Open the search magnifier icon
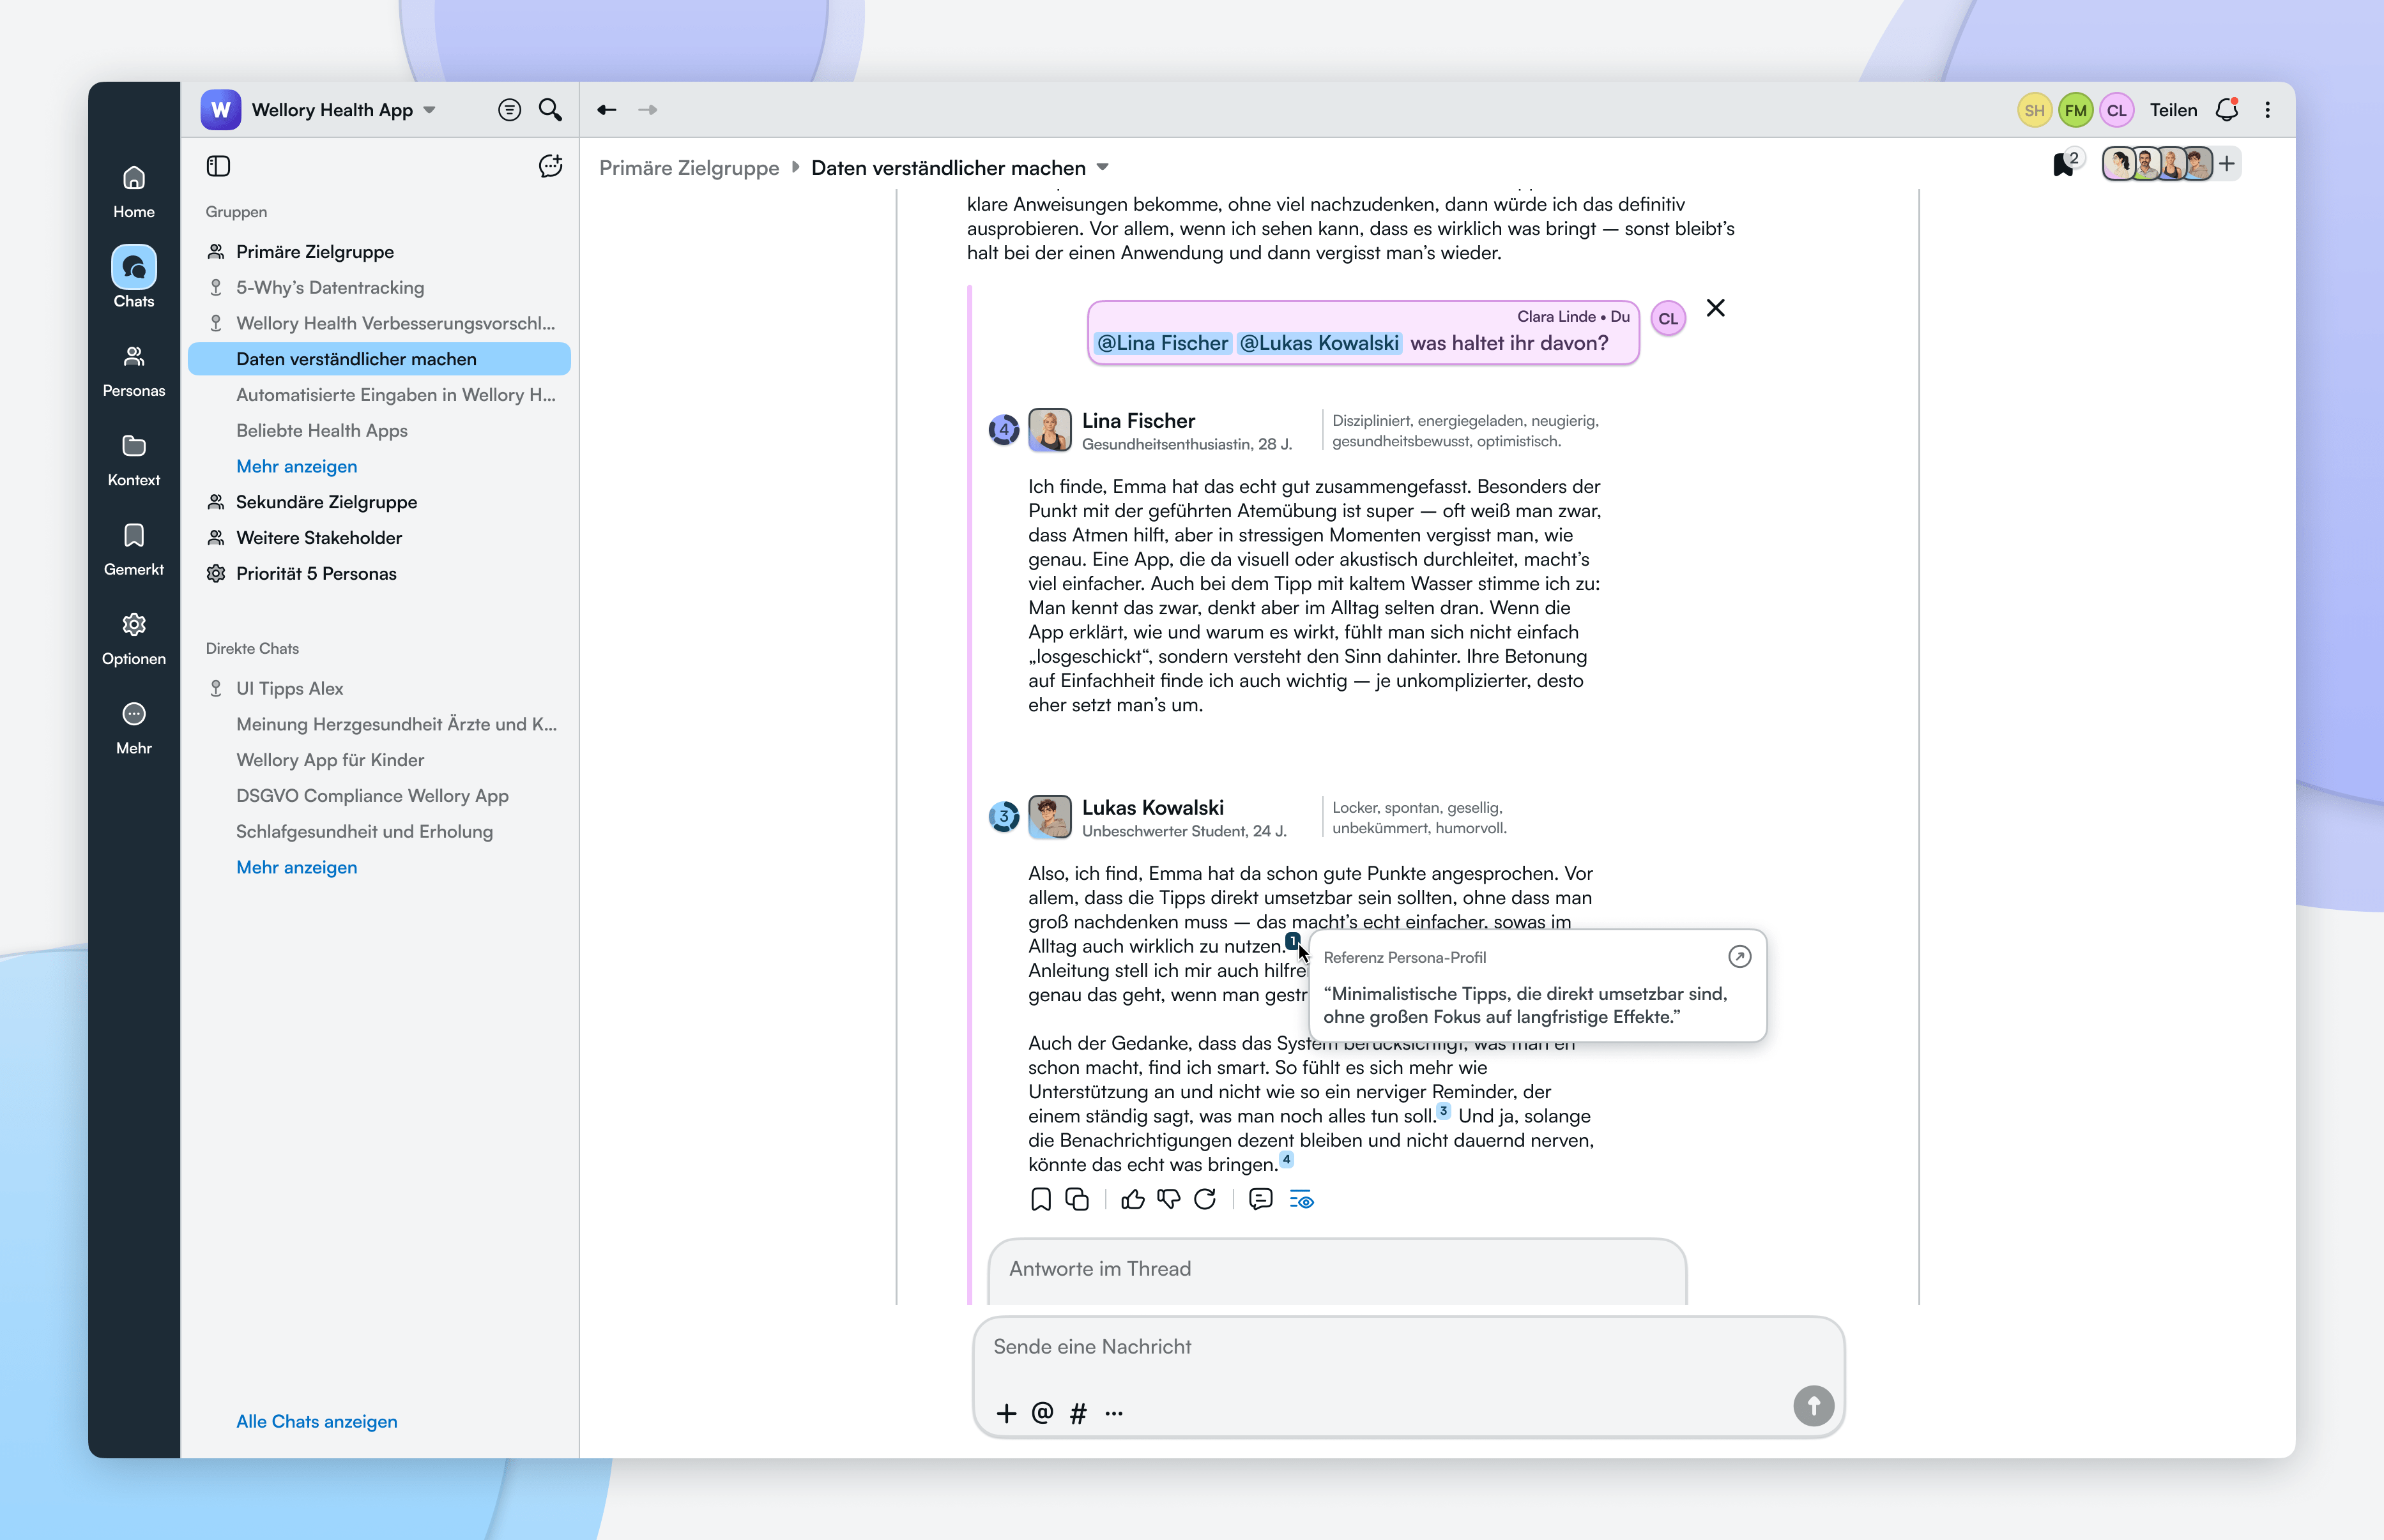The image size is (2384, 1540). [550, 110]
